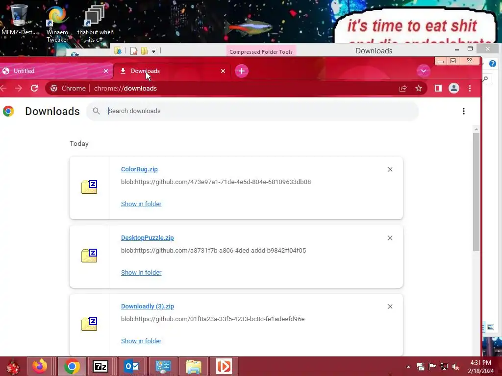This screenshot has width=502, height=376.
Task: Click Explorer new folder quick access icon
Action: click(145, 51)
